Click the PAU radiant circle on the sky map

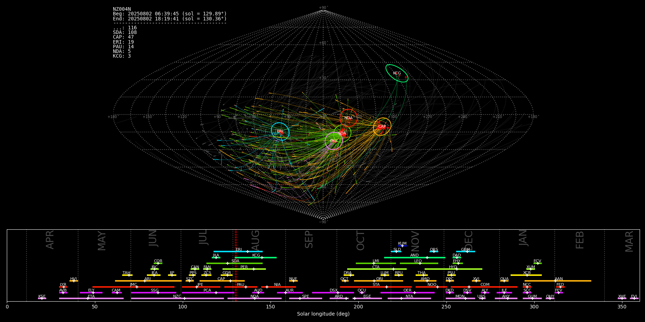point(334,141)
